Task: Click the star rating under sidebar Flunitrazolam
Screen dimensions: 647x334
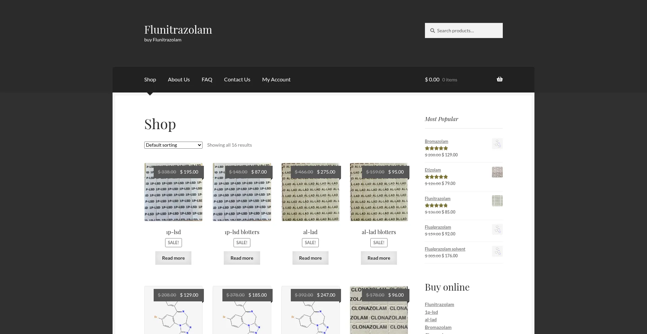Action: click(436, 206)
